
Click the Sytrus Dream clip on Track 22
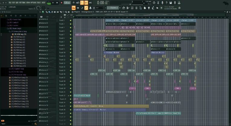pos(82,95)
